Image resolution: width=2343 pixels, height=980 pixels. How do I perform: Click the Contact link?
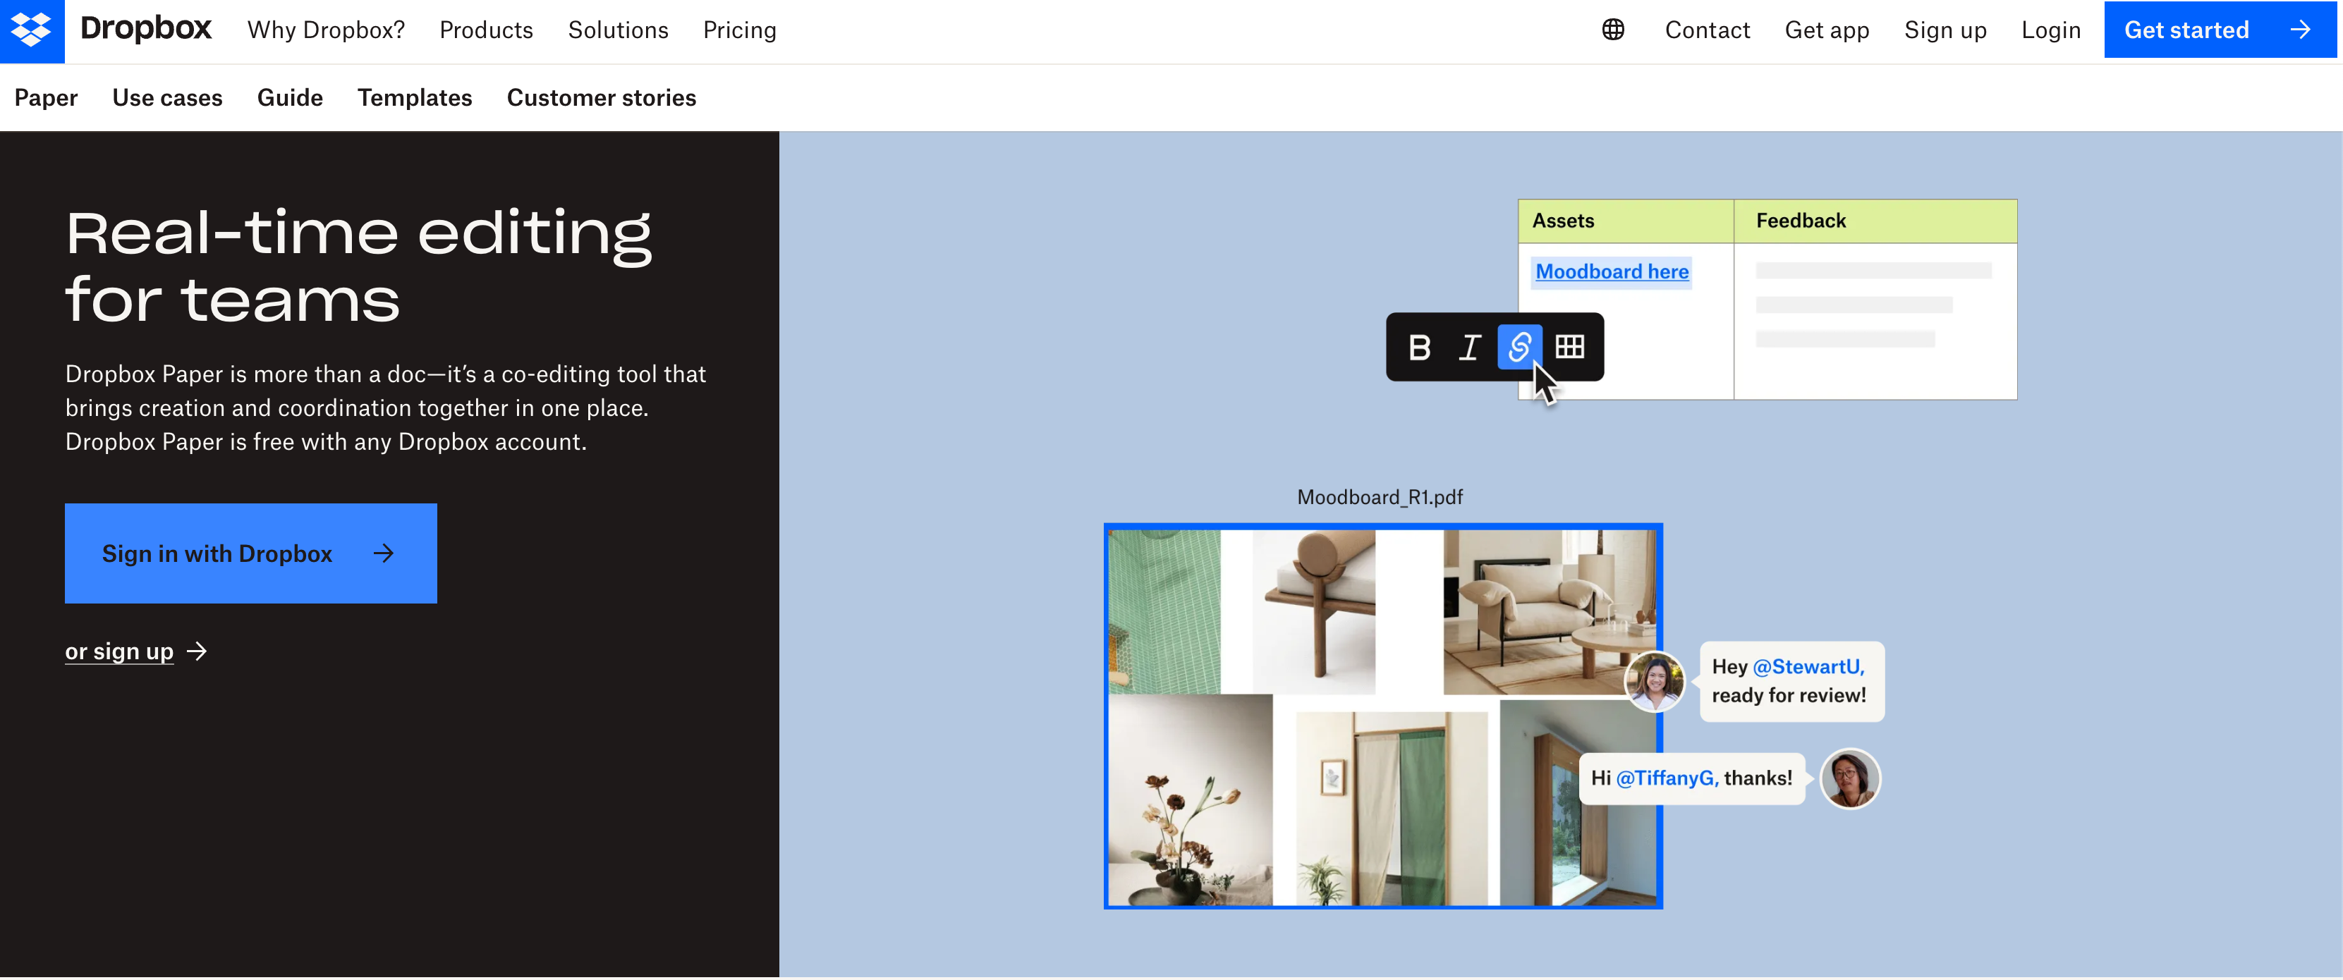point(1708,30)
